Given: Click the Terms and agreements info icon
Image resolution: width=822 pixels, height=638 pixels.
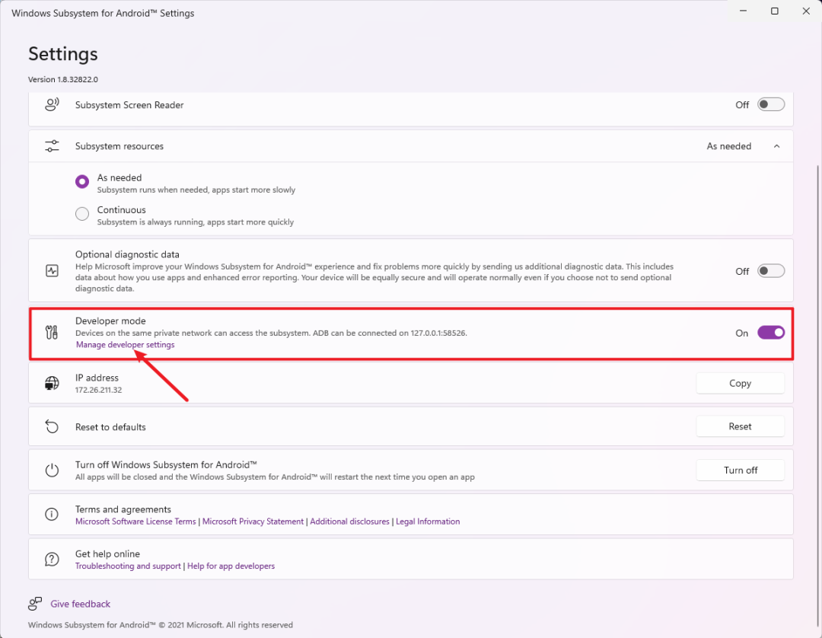Looking at the screenshot, I should coord(52,514).
